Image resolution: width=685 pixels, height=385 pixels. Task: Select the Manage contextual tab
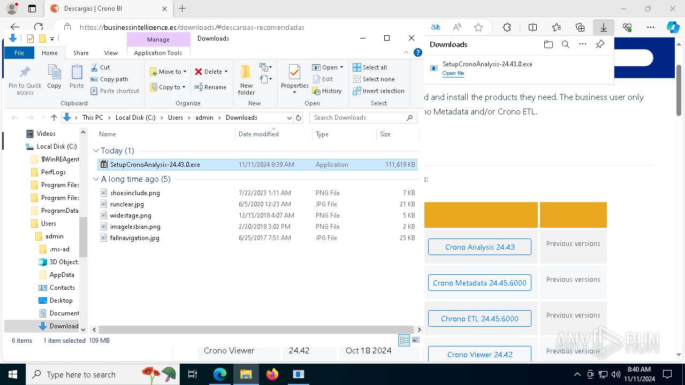[x=158, y=40]
